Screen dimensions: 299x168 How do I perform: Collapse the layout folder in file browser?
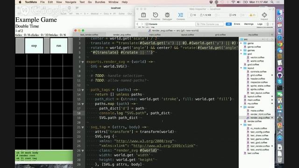click(x=241, y=68)
